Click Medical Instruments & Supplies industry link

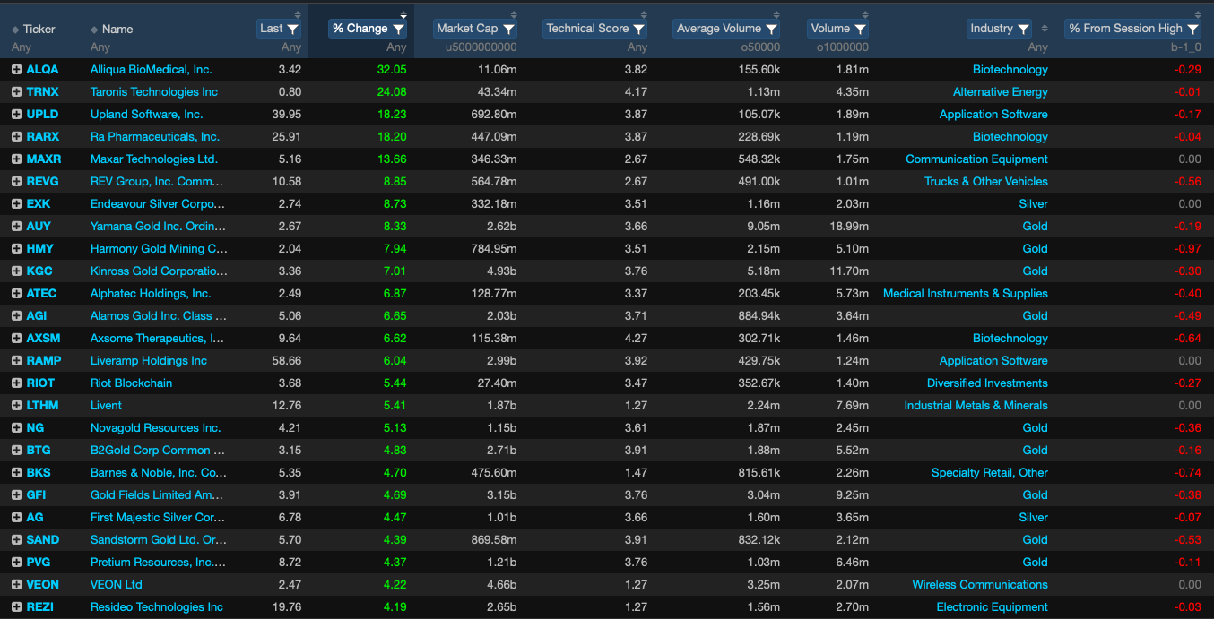point(966,294)
